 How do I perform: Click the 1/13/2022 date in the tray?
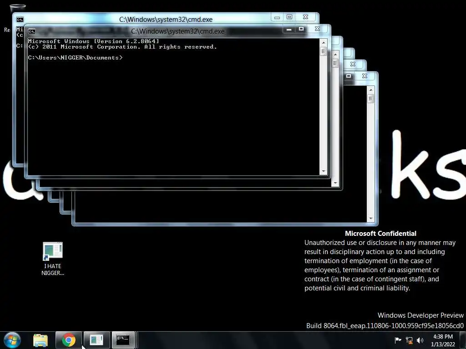443,344
